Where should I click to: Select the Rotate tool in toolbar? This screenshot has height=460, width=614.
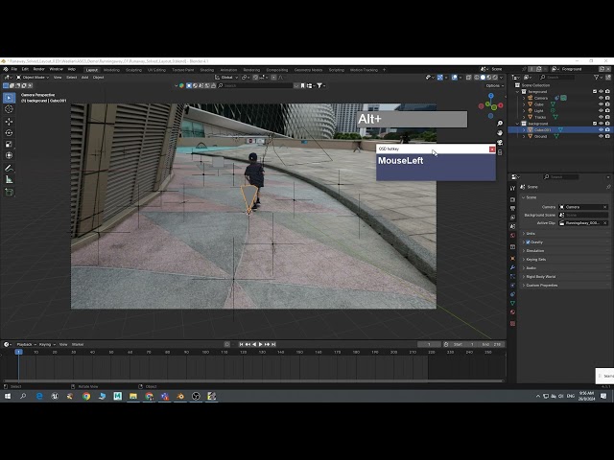coord(9,133)
